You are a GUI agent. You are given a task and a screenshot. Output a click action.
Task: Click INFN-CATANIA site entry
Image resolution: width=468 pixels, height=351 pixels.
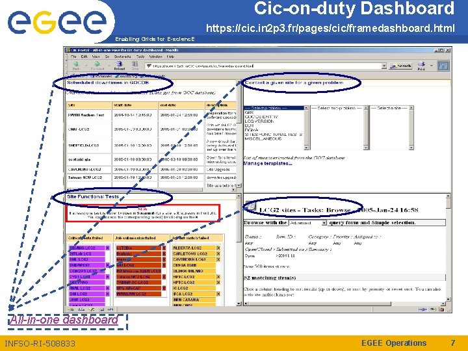click(x=194, y=300)
